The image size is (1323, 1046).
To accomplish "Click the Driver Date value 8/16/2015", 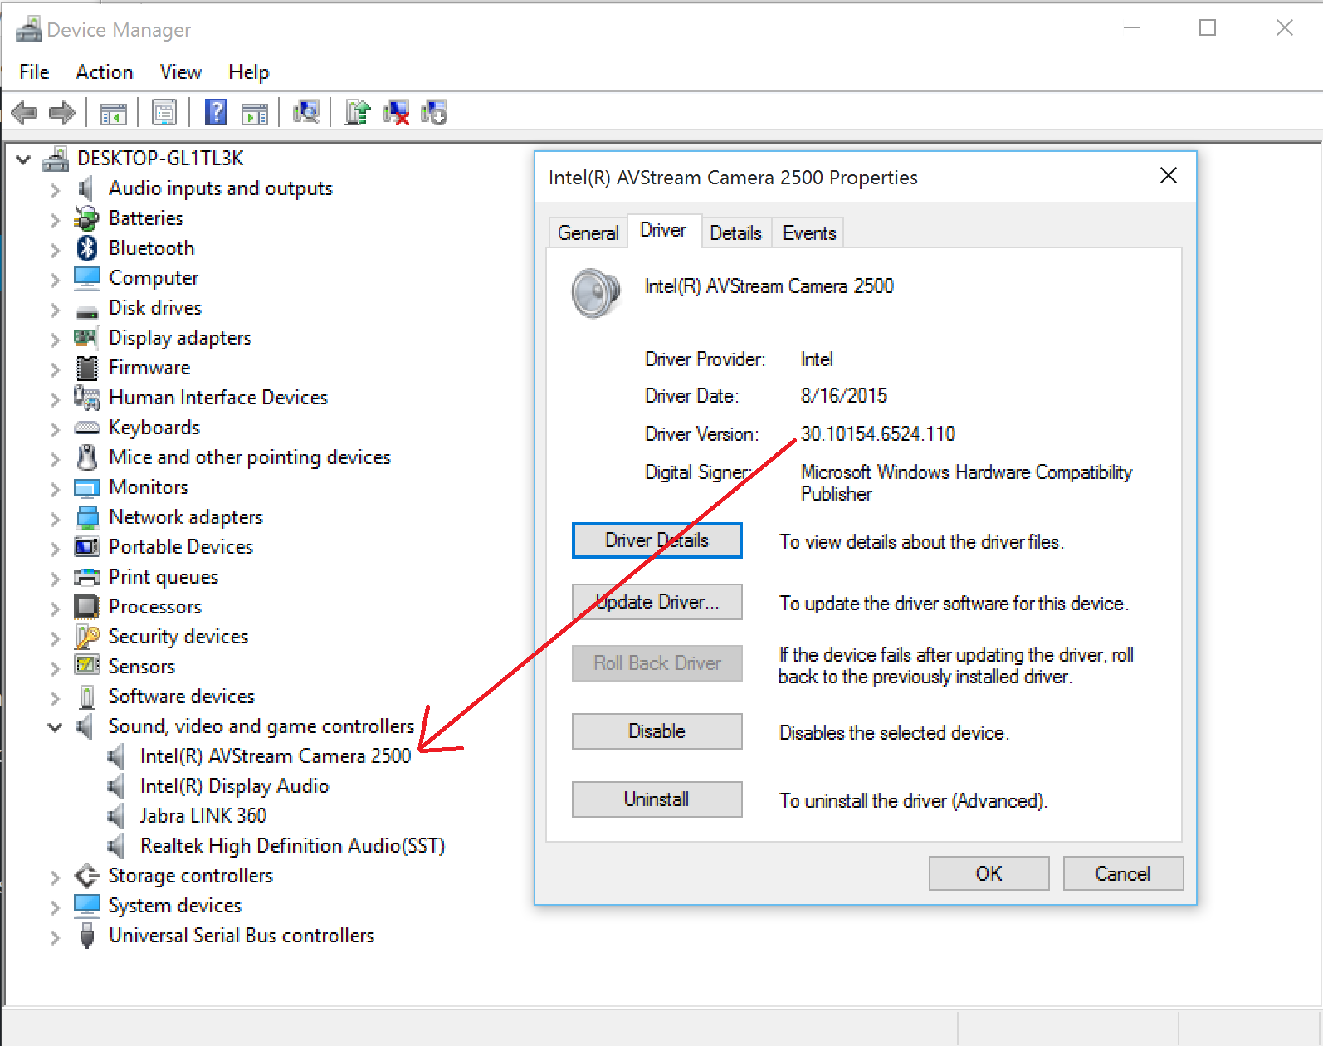I will click(x=844, y=396).
